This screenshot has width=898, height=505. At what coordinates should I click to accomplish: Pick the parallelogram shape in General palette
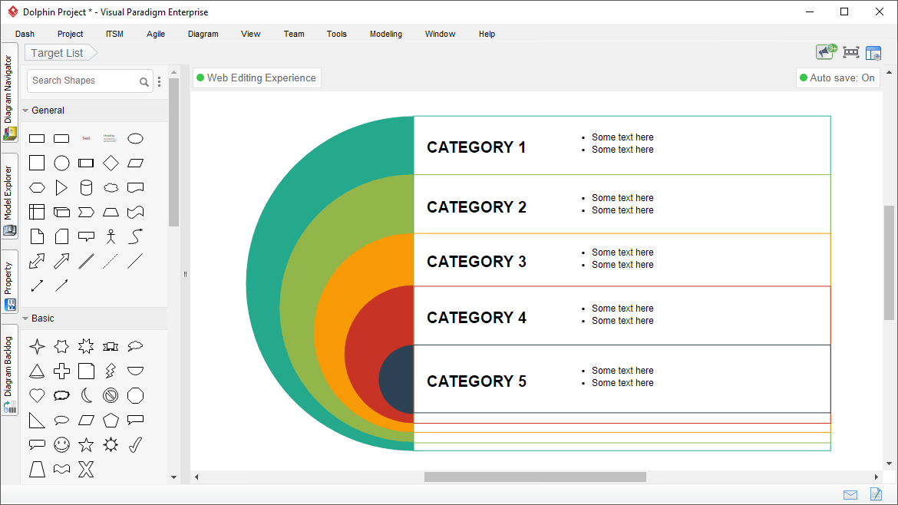click(x=135, y=163)
